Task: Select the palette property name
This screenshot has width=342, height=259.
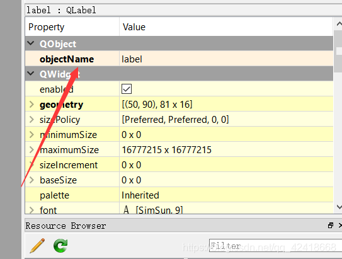Action: [54, 195]
